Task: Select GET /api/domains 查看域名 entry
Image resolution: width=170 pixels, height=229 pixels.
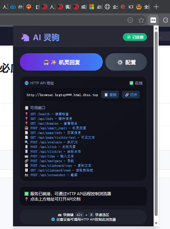Action: tap(54, 124)
